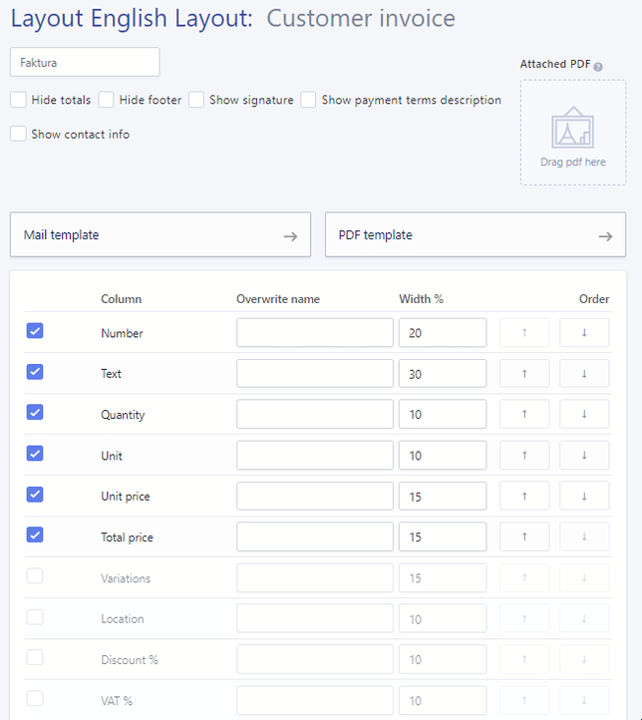This screenshot has height=720, width=642.
Task: Move Total price column up
Action: tap(524, 538)
